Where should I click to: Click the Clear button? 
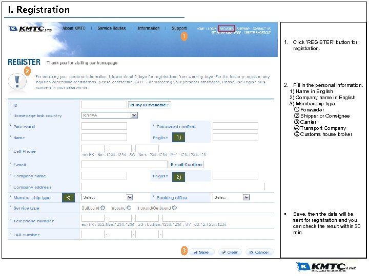point(230,252)
